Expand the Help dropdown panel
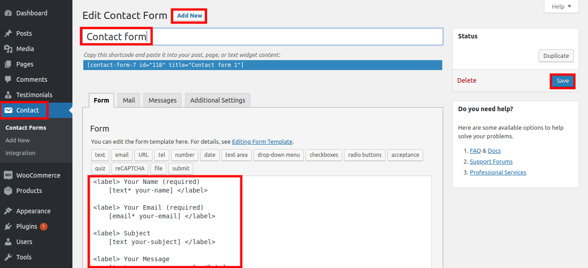This screenshot has width=588, height=268. 561,6
